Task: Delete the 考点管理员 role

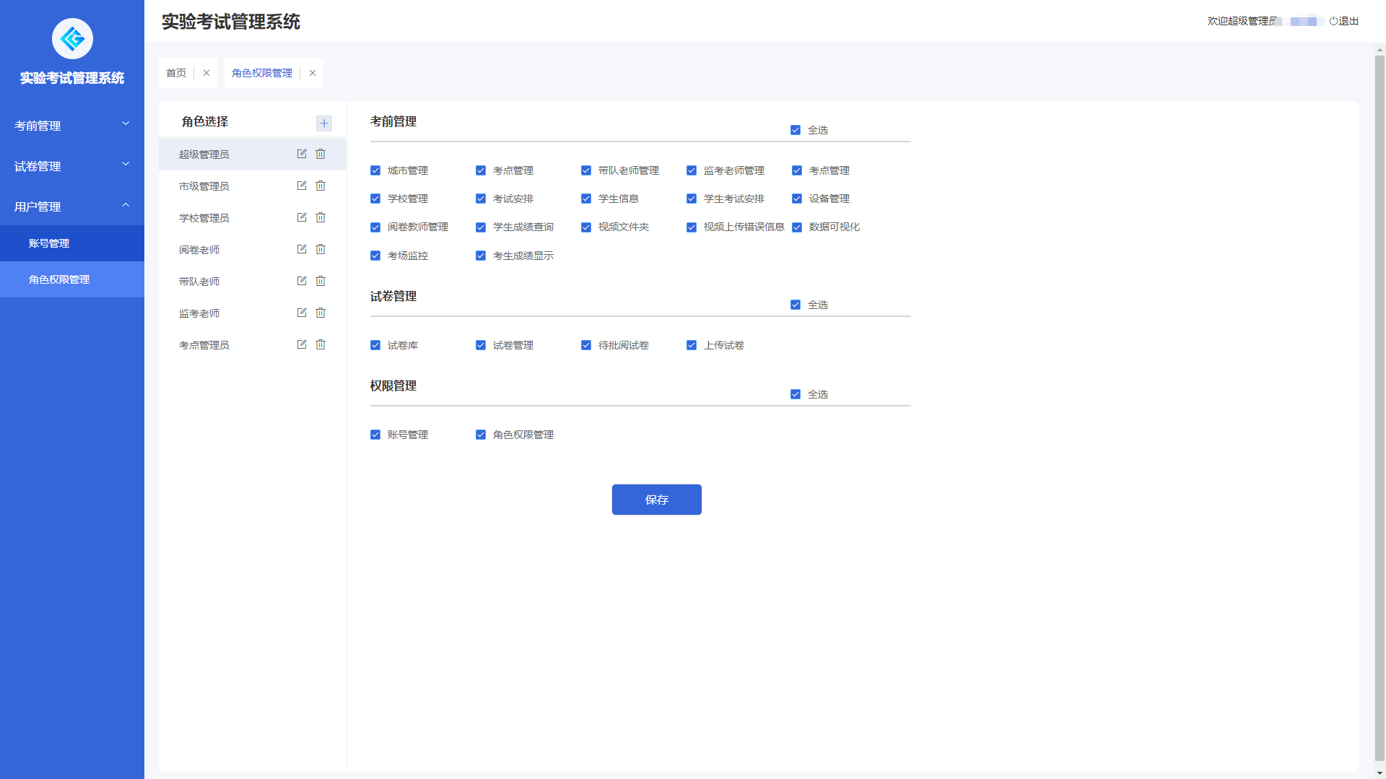Action: pyautogui.click(x=321, y=344)
